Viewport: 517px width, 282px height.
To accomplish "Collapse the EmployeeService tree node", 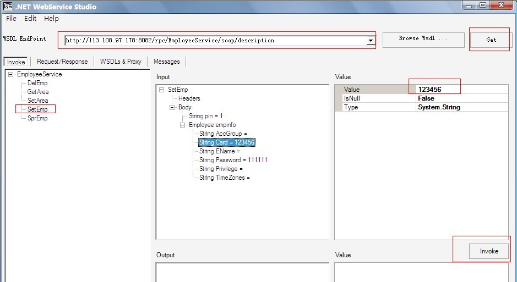I will click(x=11, y=74).
